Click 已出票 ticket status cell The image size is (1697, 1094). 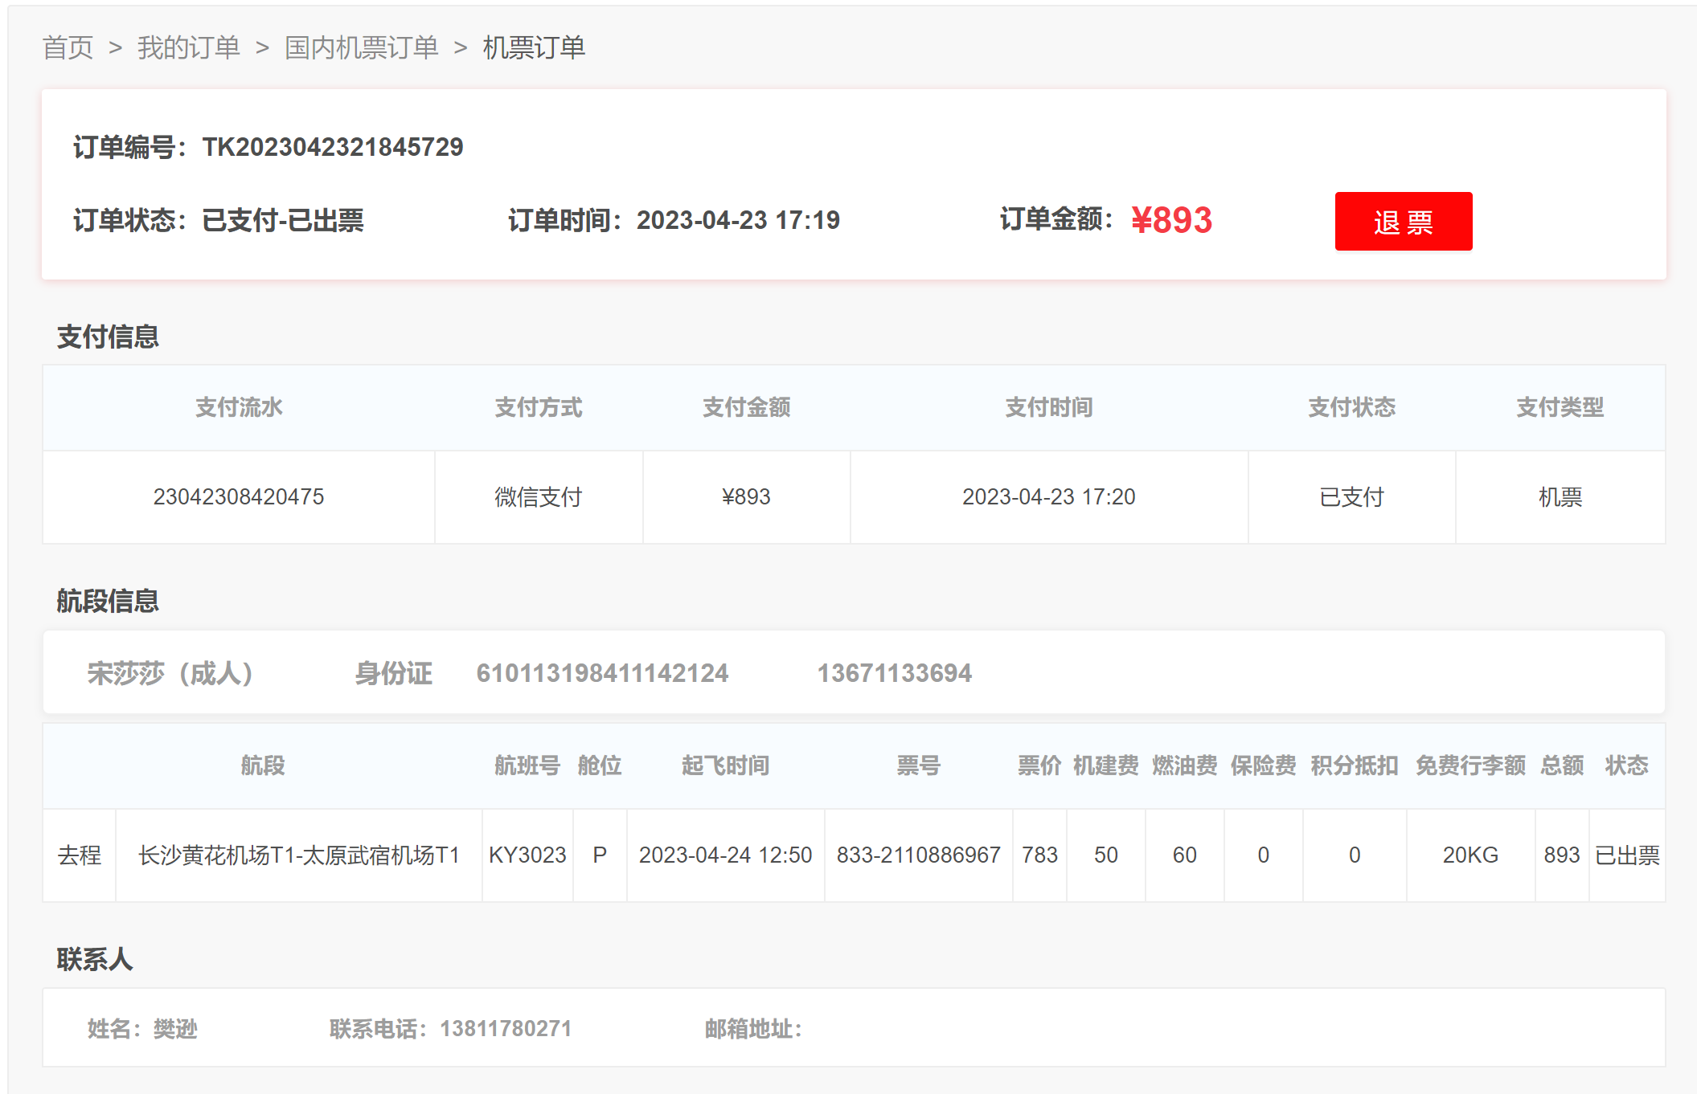click(x=1627, y=855)
